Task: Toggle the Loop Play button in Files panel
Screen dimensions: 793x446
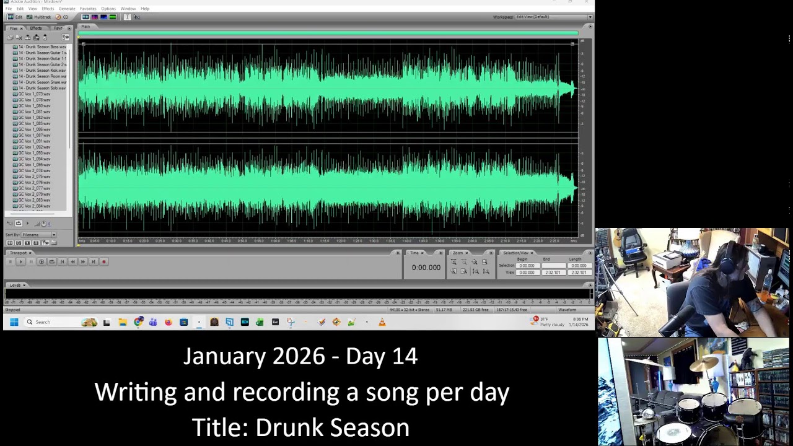Action: (19, 223)
